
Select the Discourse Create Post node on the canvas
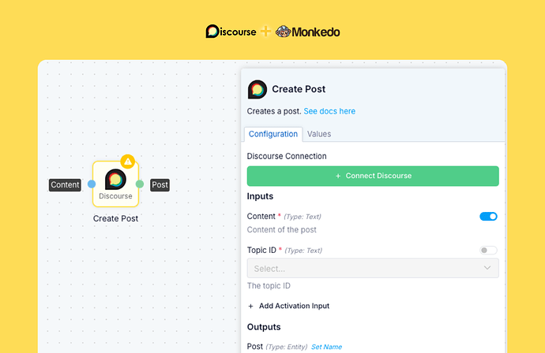116,184
